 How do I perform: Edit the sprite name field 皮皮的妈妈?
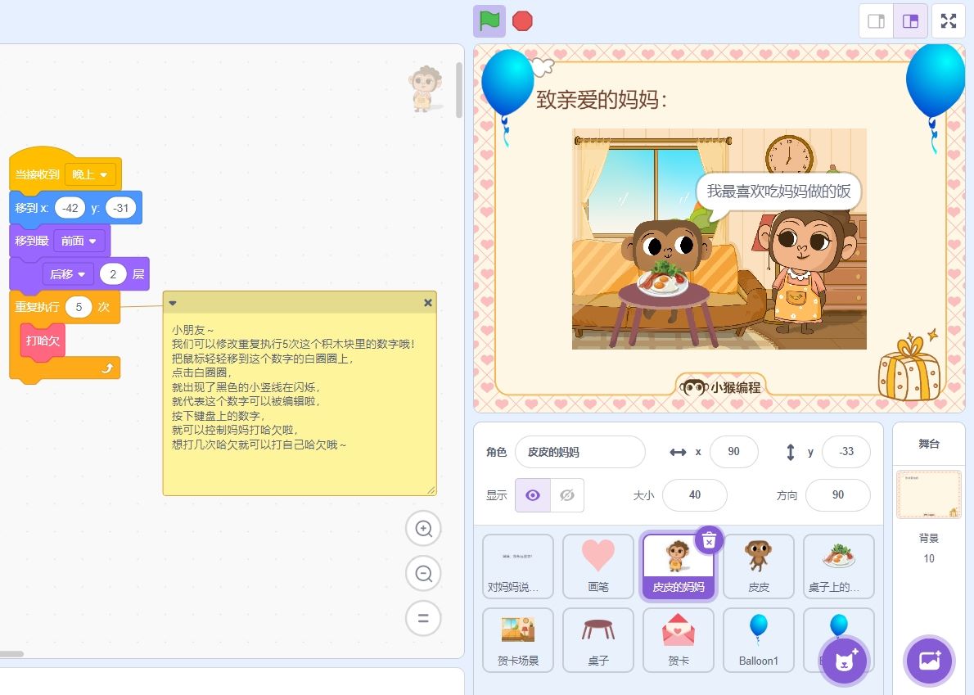coord(579,452)
